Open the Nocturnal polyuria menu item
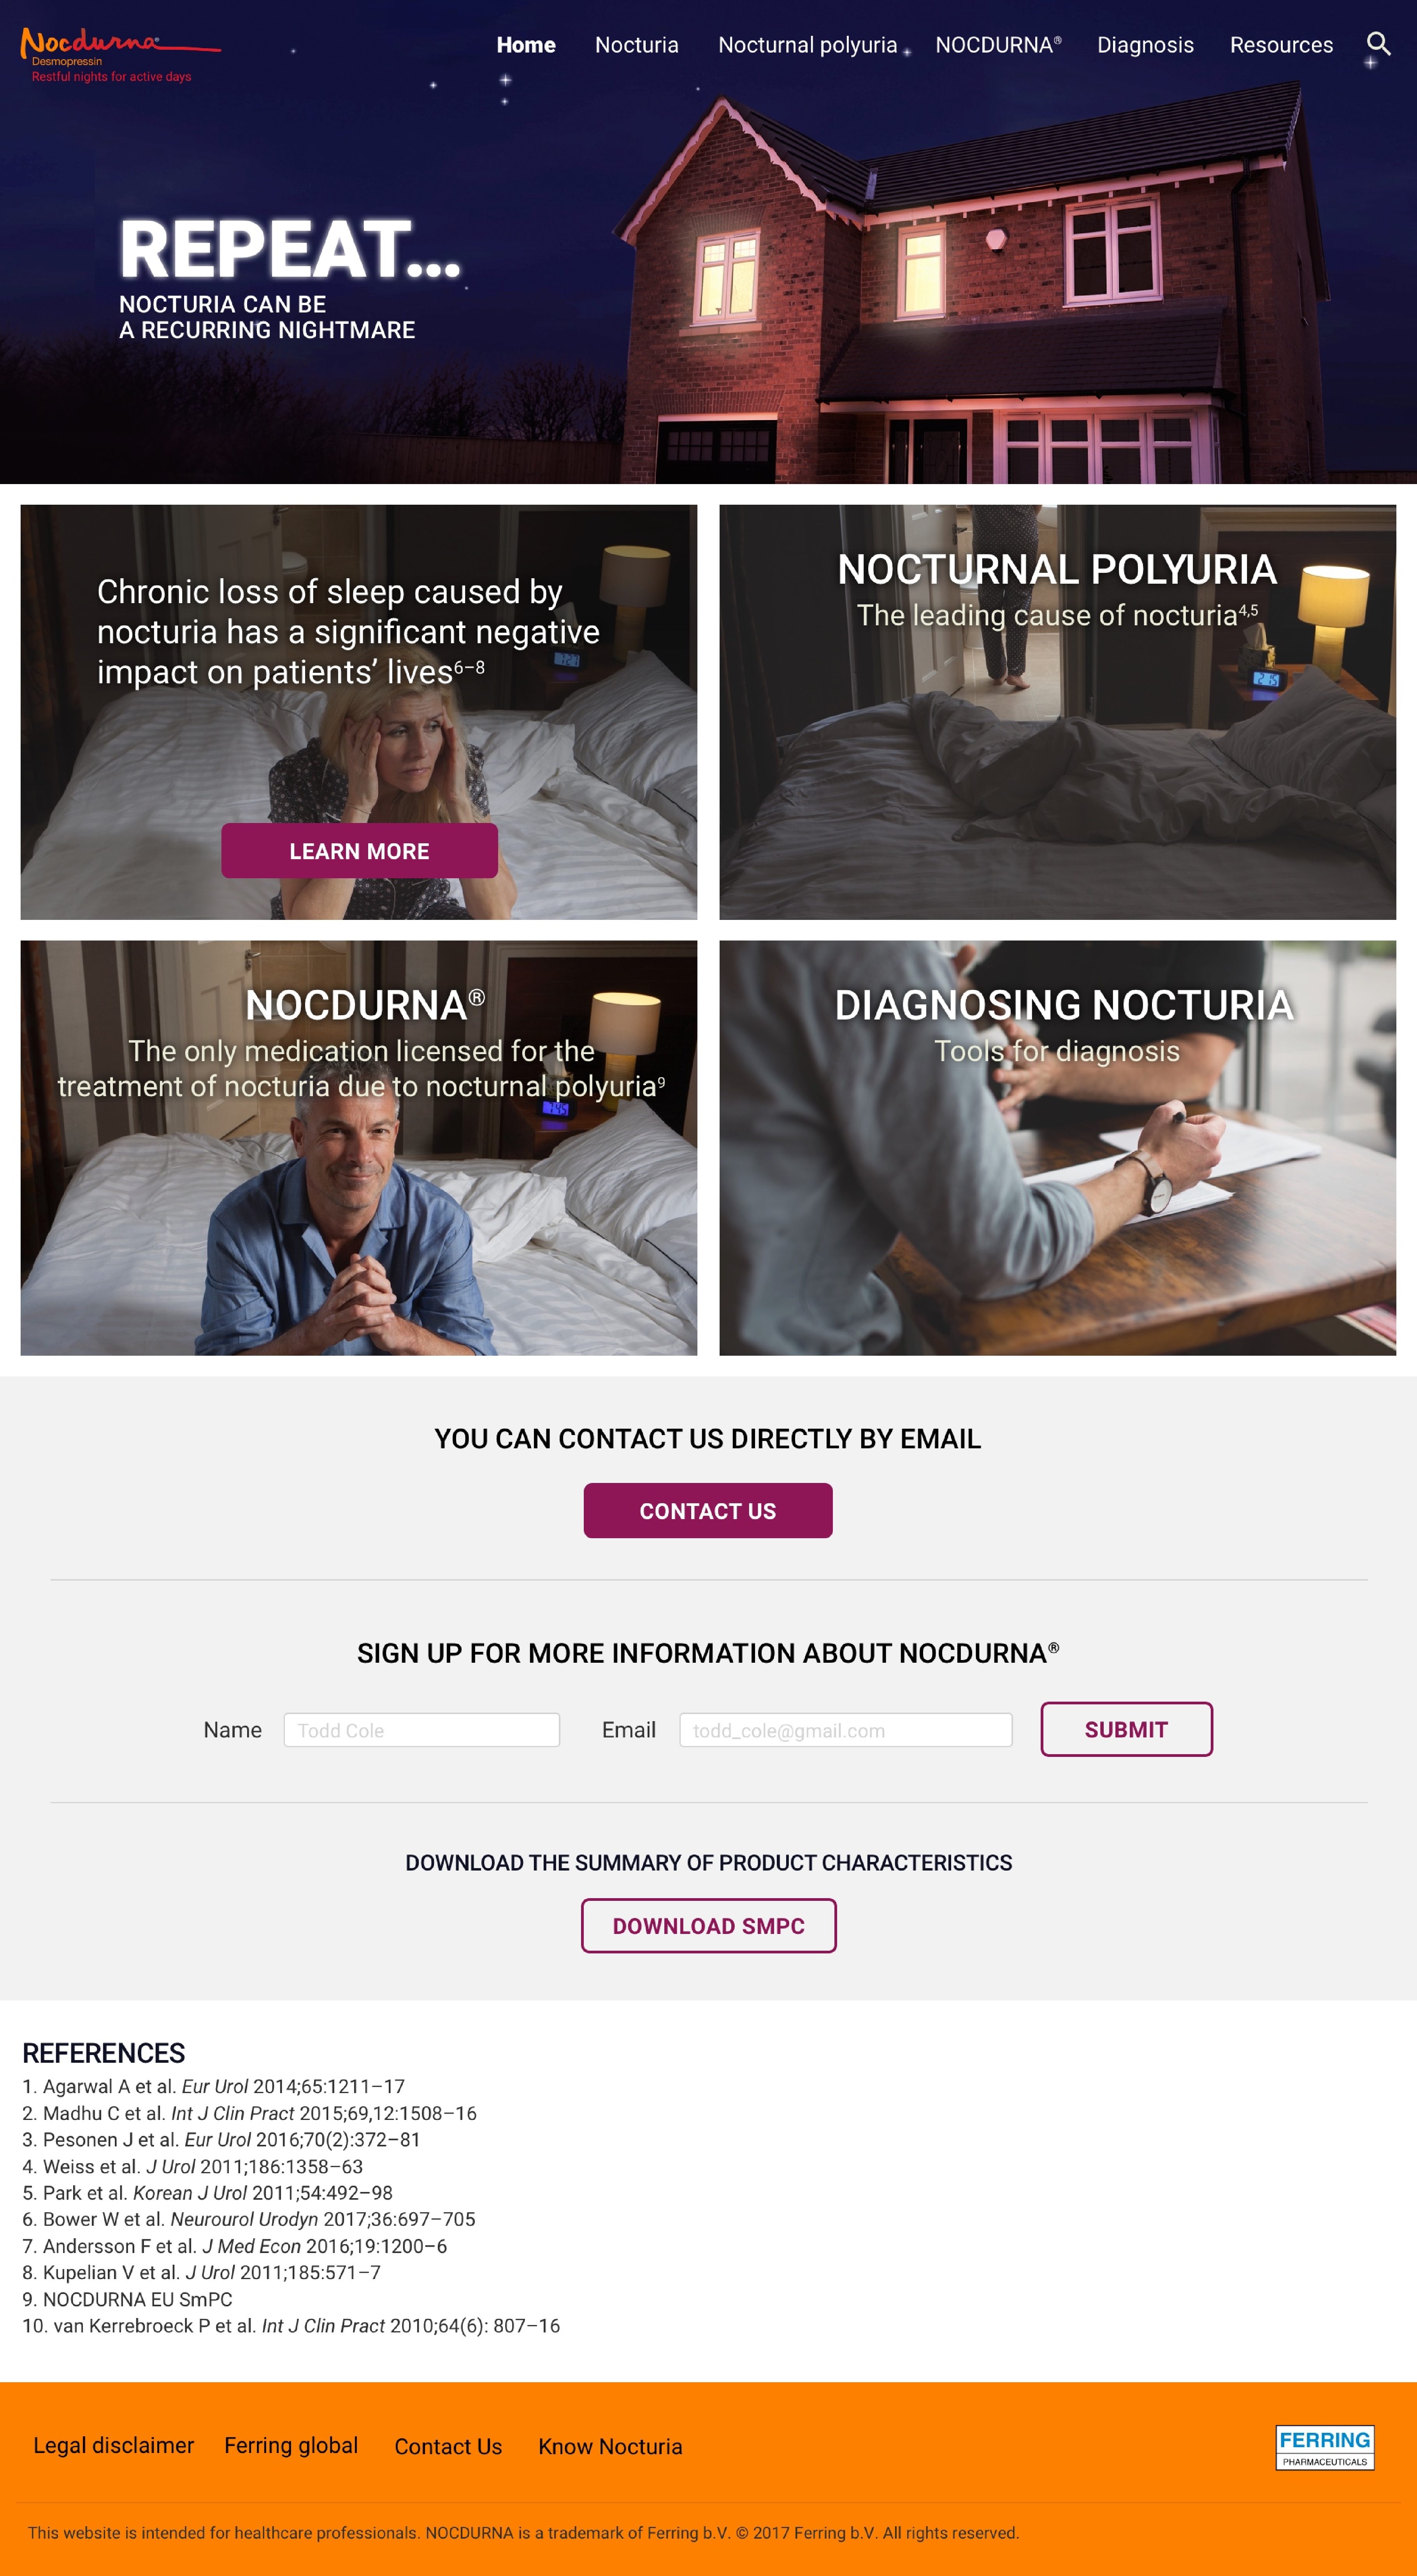1417x2576 pixels. (807, 45)
